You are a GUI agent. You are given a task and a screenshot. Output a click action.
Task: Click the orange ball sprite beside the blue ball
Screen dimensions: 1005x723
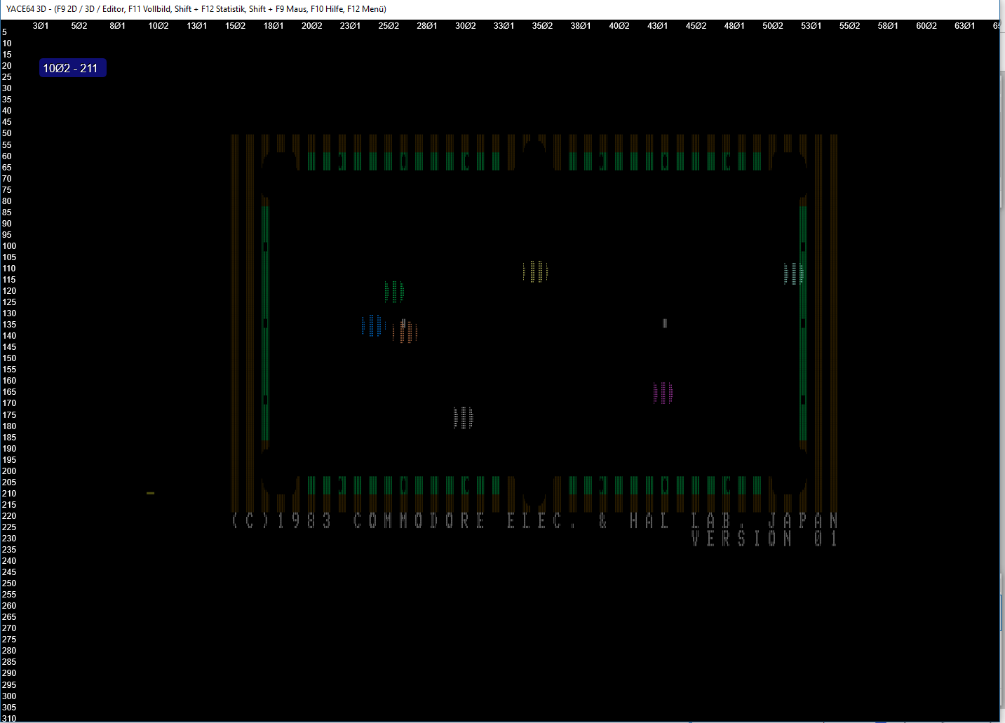point(405,331)
